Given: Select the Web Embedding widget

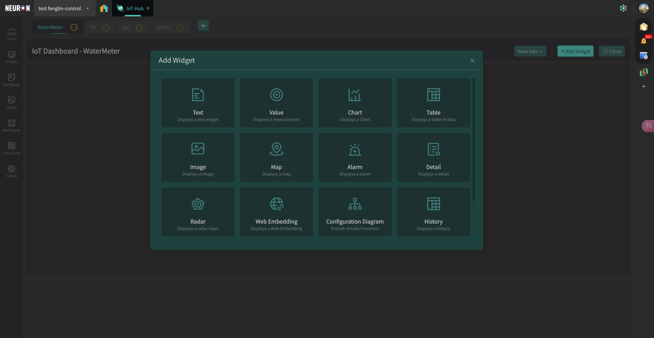Looking at the screenshot, I should point(276,212).
